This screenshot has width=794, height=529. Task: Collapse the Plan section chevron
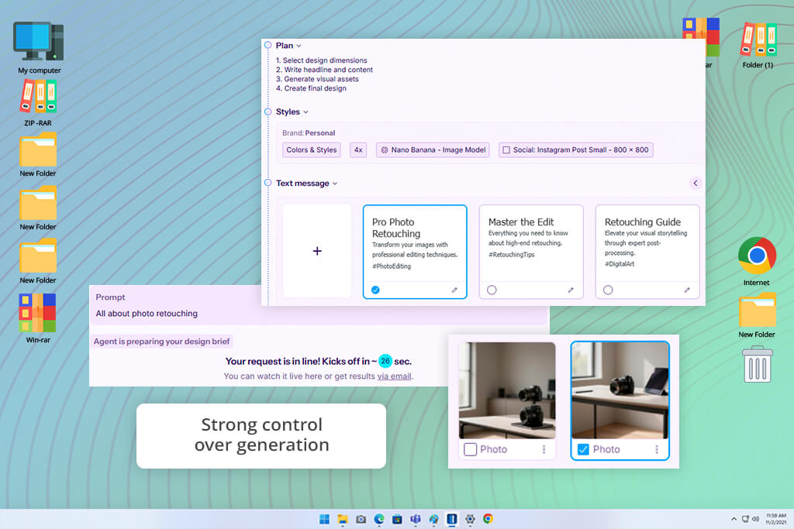point(299,46)
